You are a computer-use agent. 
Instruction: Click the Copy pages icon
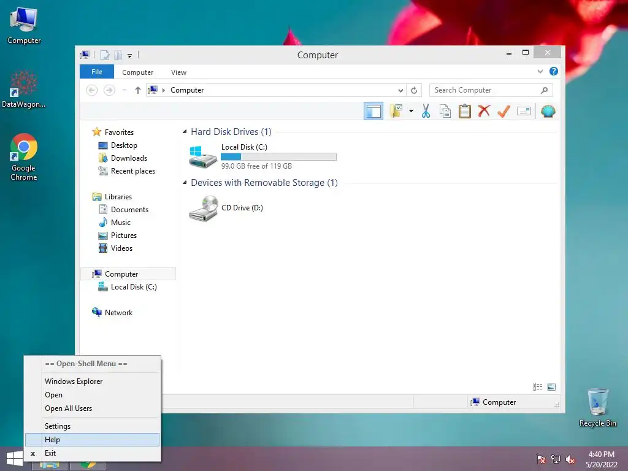[x=445, y=111]
